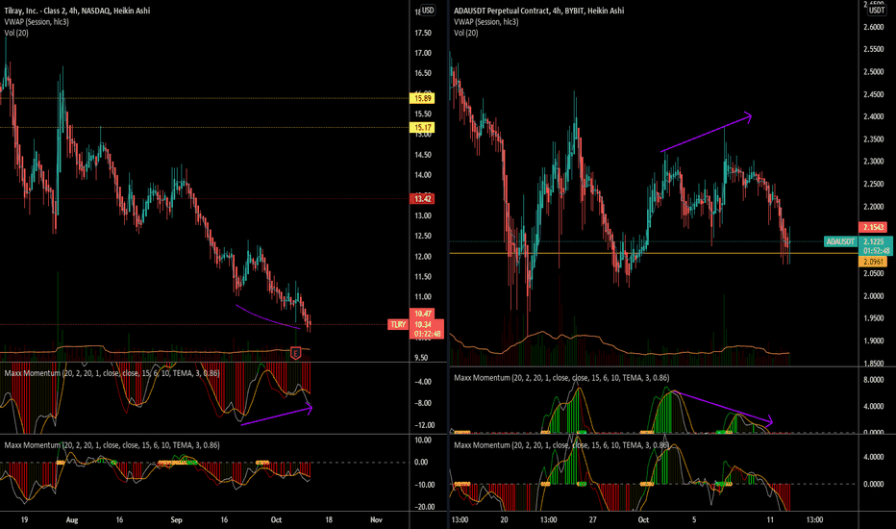This screenshot has width=896, height=529.
Task: Click the purple uptrend arrow on ADA chart
Action: pyautogui.click(x=707, y=134)
